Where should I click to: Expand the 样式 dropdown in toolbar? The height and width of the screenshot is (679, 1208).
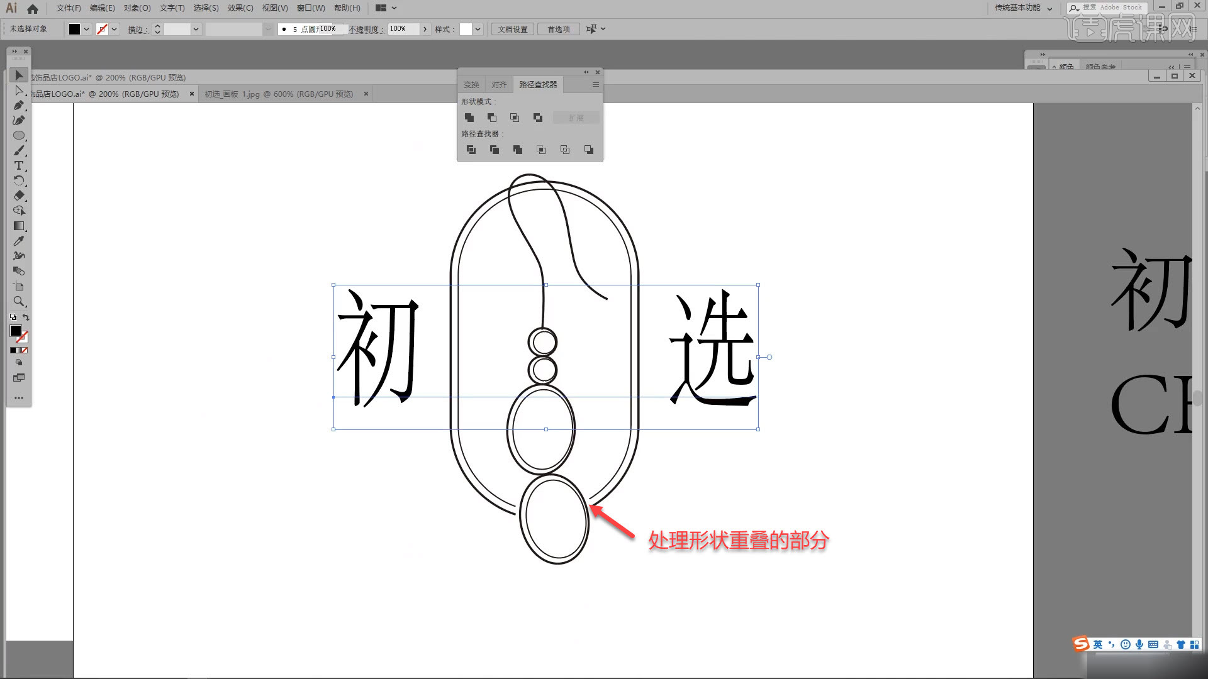tap(478, 29)
